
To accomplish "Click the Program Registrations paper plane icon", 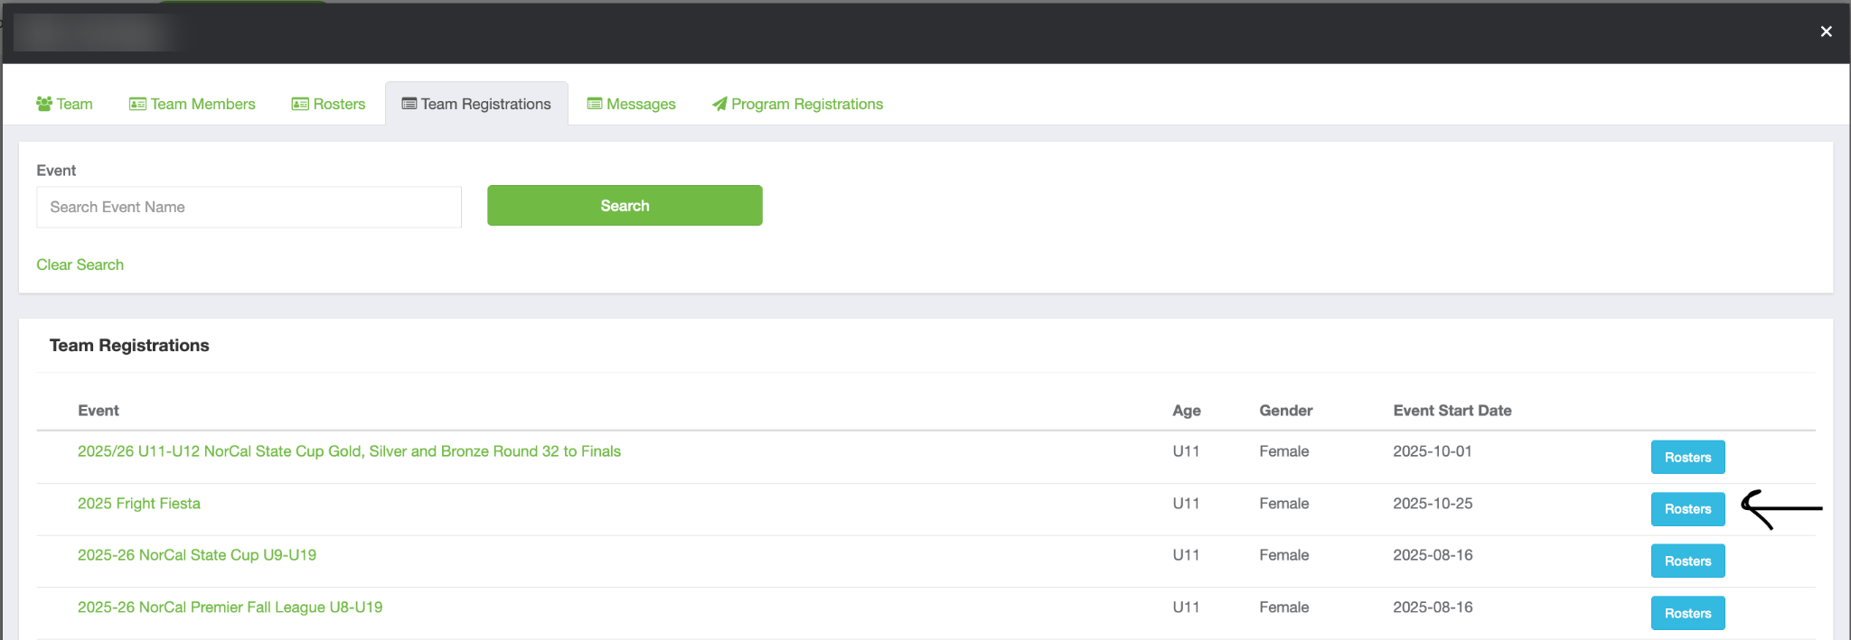I will coord(719,104).
